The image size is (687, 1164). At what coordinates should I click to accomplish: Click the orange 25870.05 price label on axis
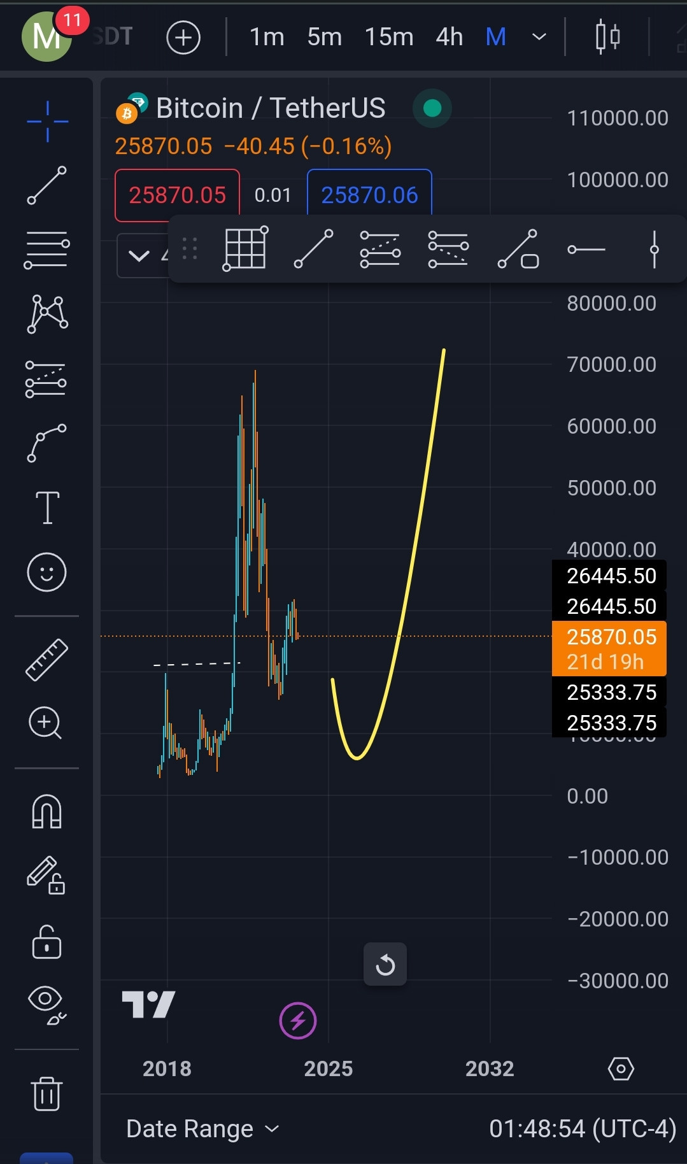pos(609,648)
